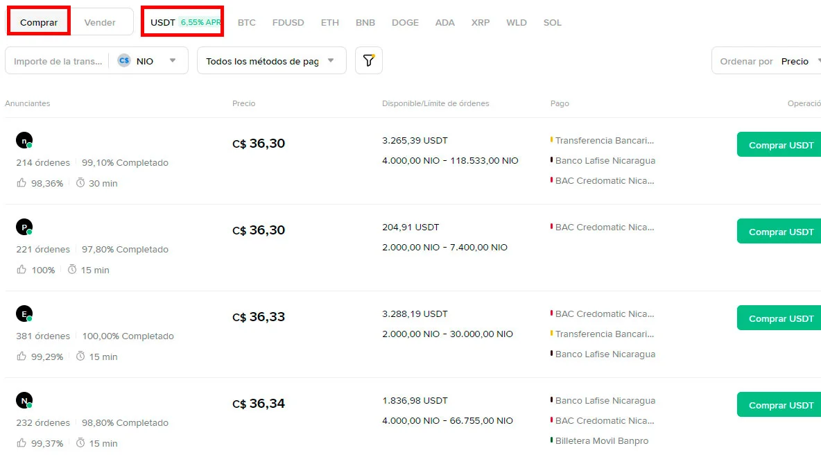Open advertiser avatar with 232 órdenes
Viewport: 821px width, 455px height.
point(24,400)
